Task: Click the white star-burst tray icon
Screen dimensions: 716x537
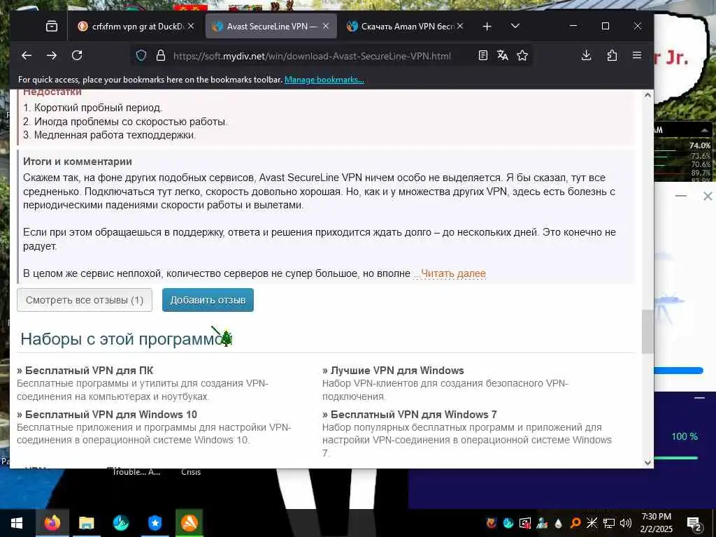Action: tap(592, 523)
